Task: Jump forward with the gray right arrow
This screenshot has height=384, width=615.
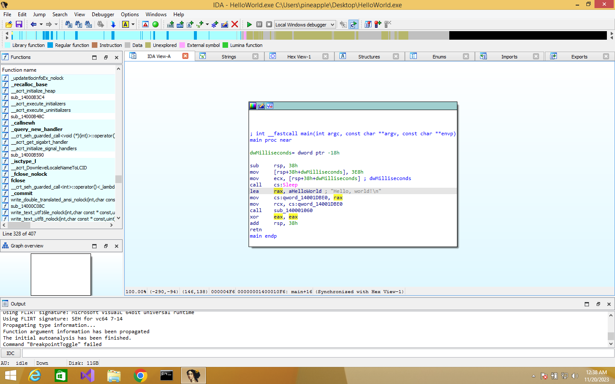Action: pyautogui.click(x=49, y=24)
